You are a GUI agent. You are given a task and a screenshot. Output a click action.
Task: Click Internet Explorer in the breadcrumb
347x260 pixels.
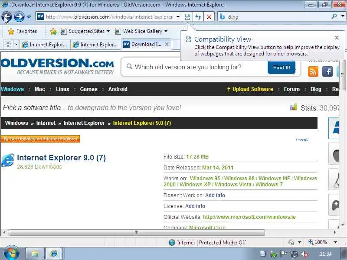tap(84, 123)
